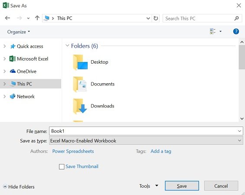Collapse the Folders (6) group
The image size is (245, 195).
click(x=67, y=45)
